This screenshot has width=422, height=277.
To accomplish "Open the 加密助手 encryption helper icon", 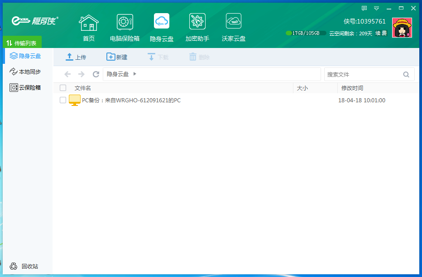I will 197,28.
